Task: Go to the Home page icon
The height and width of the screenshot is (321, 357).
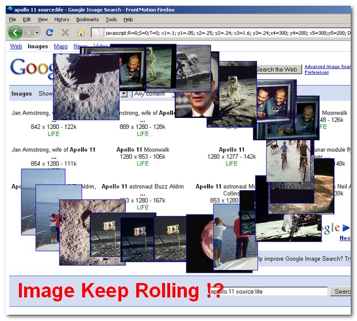Action: pyautogui.click(x=81, y=33)
